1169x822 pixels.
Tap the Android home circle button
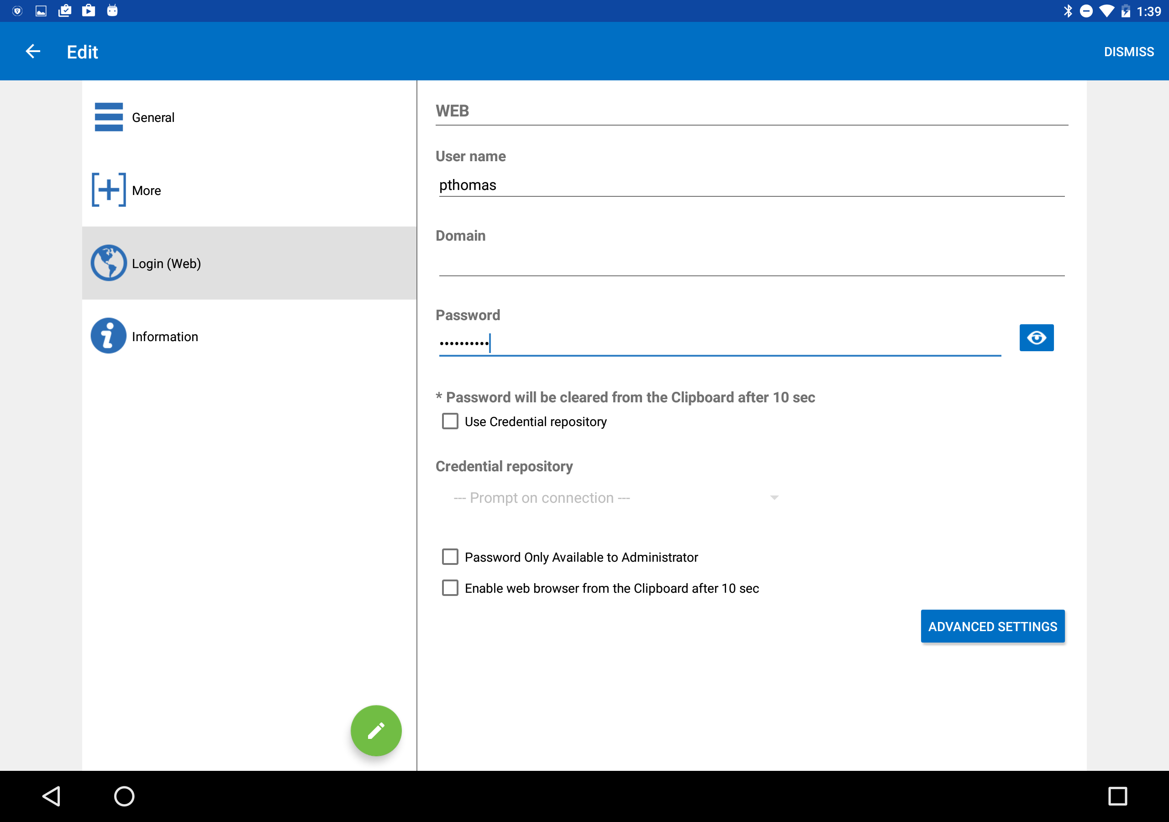124,796
